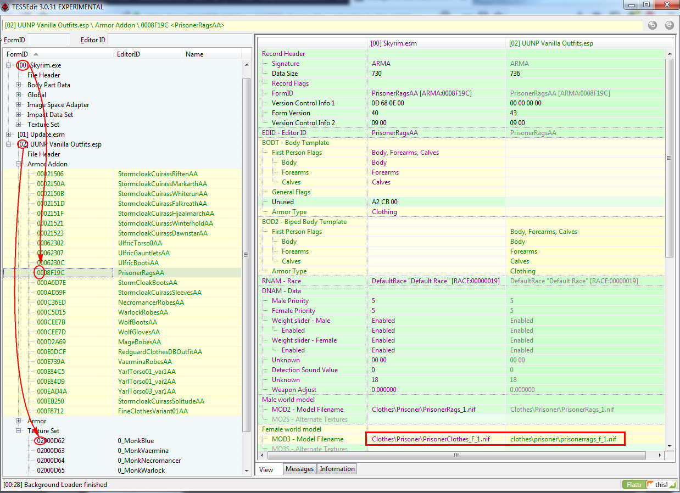Click the Flattr this! button
This screenshot has width=680, height=493.
649,485
